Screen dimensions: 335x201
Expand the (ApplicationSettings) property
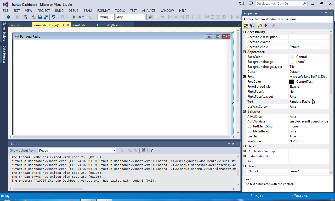click(245, 151)
